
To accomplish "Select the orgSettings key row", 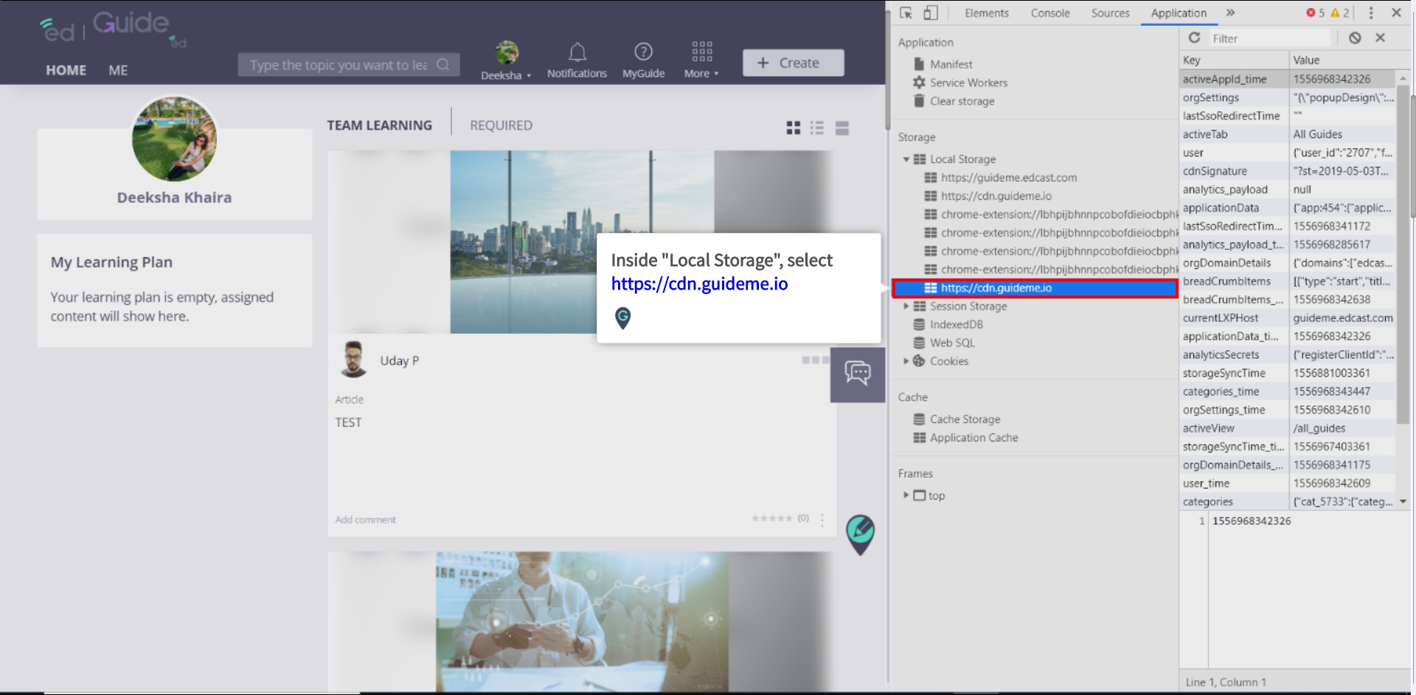I will [x=1287, y=97].
